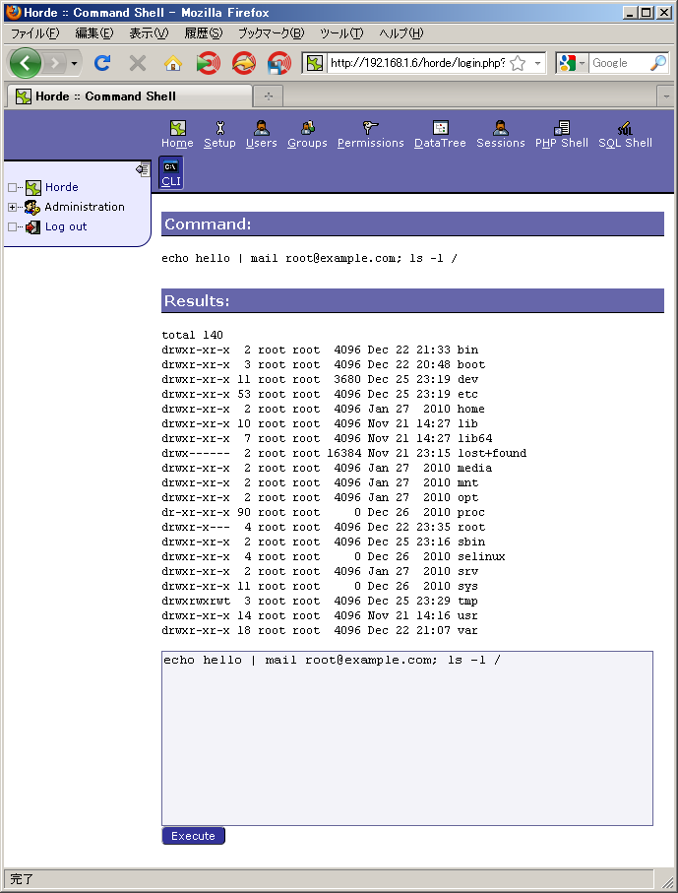Bookmark this page with the star icon
The height and width of the screenshot is (893, 678).
[x=518, y=63]
